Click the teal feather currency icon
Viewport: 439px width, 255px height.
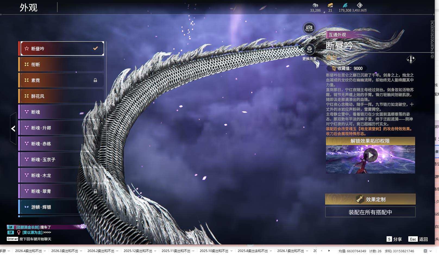(345, 5)
